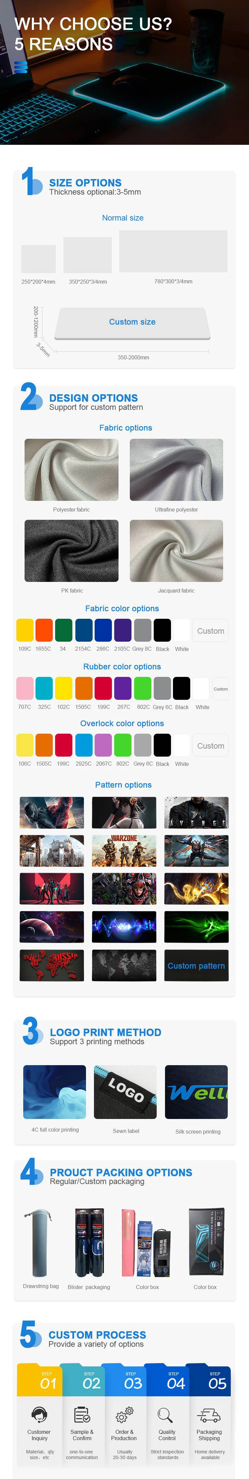Click the Packaging Shipping truck icon
249x1479 pixels.
(209, 1415)
